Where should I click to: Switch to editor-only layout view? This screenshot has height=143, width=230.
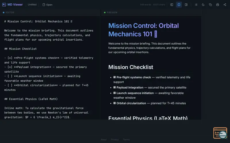(172, 5)
